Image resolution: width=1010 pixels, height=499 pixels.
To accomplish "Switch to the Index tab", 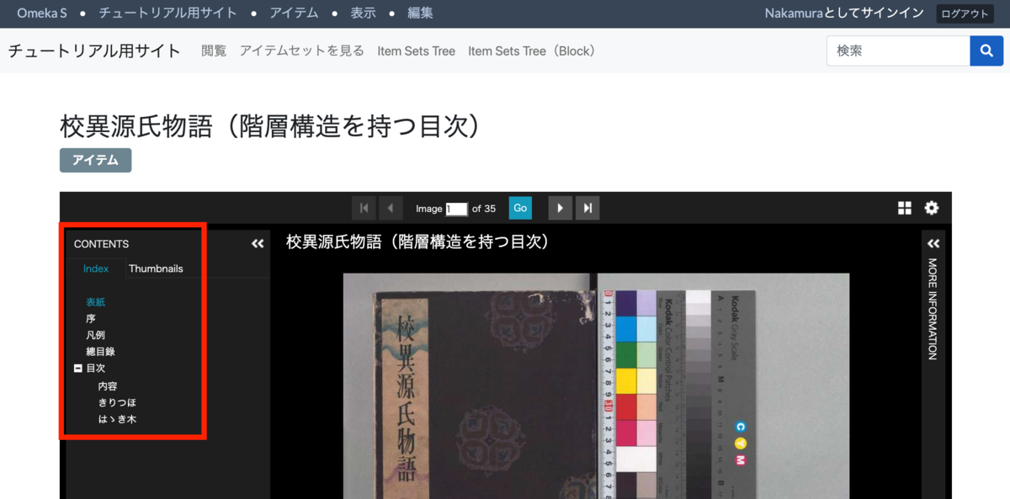I will [96, 268].
